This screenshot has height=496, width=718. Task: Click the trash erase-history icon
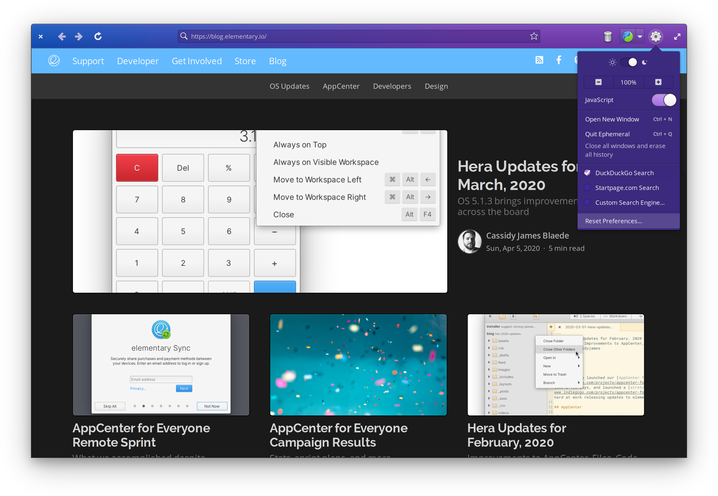[x=608, y=37]
